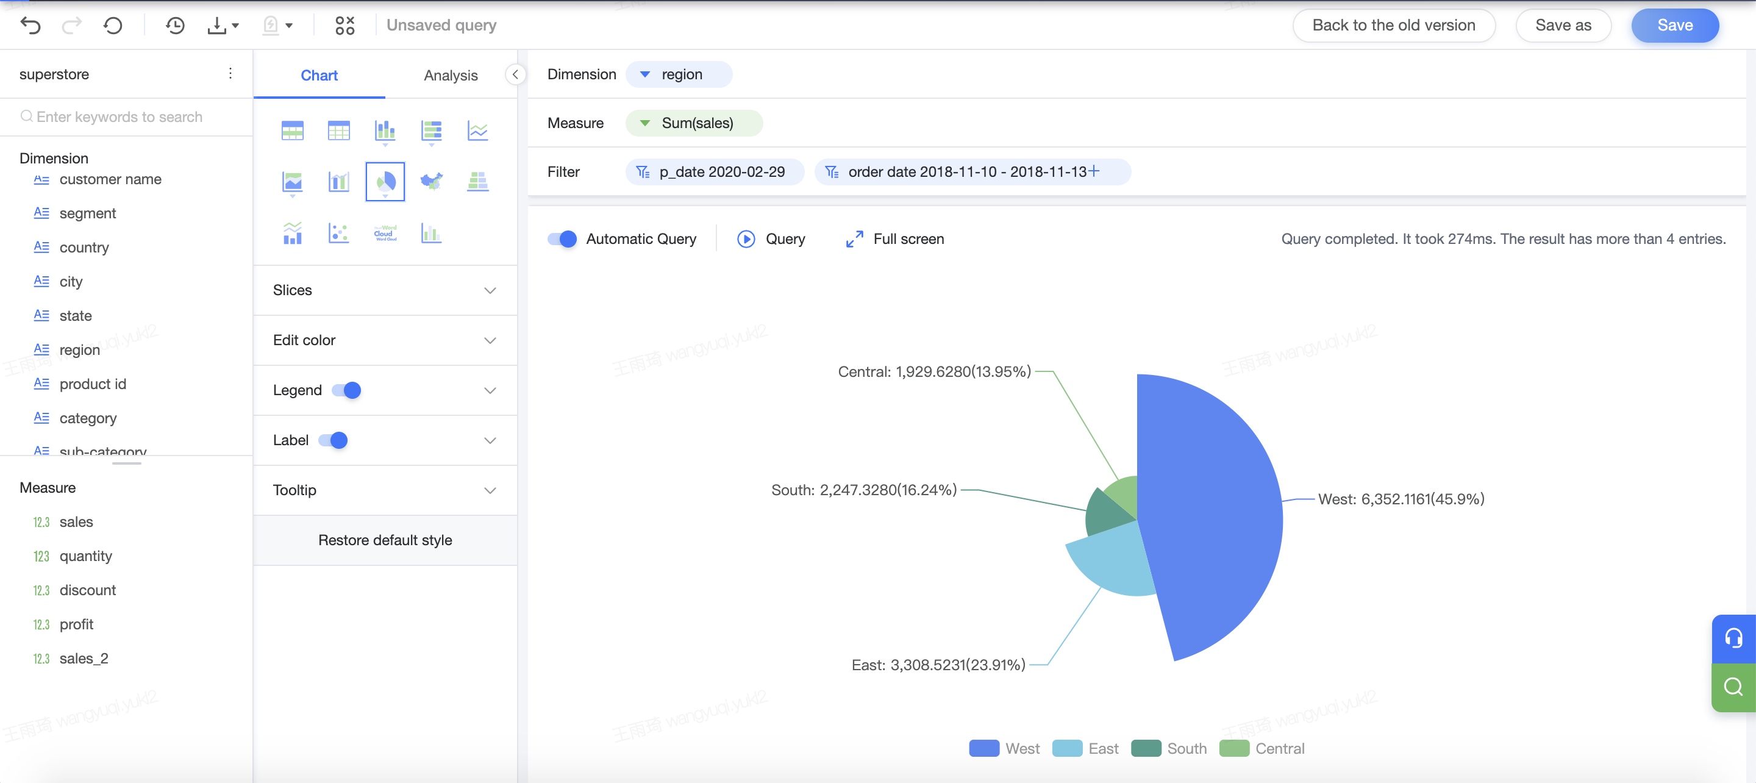The height and width of the screenshot is (783, 1756).
Task: Toggle the Automatic Query switch
Action: [x=562, y=238]
